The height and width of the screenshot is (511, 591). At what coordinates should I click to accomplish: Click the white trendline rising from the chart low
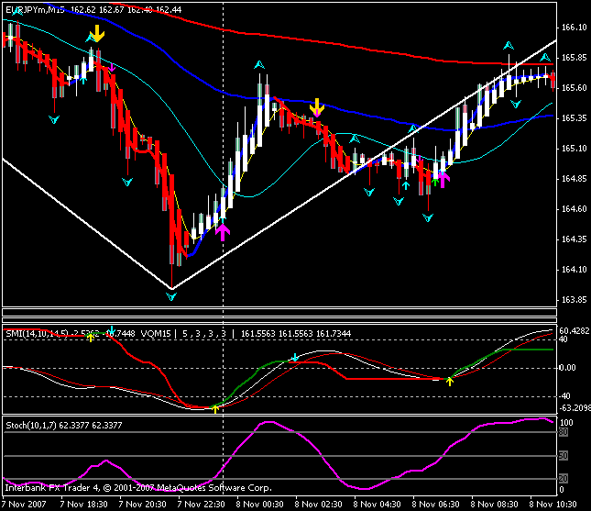click(364, 164)
